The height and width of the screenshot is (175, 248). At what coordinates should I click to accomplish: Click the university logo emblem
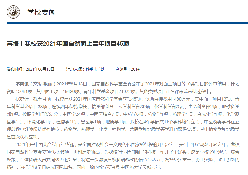pos(13,12)
